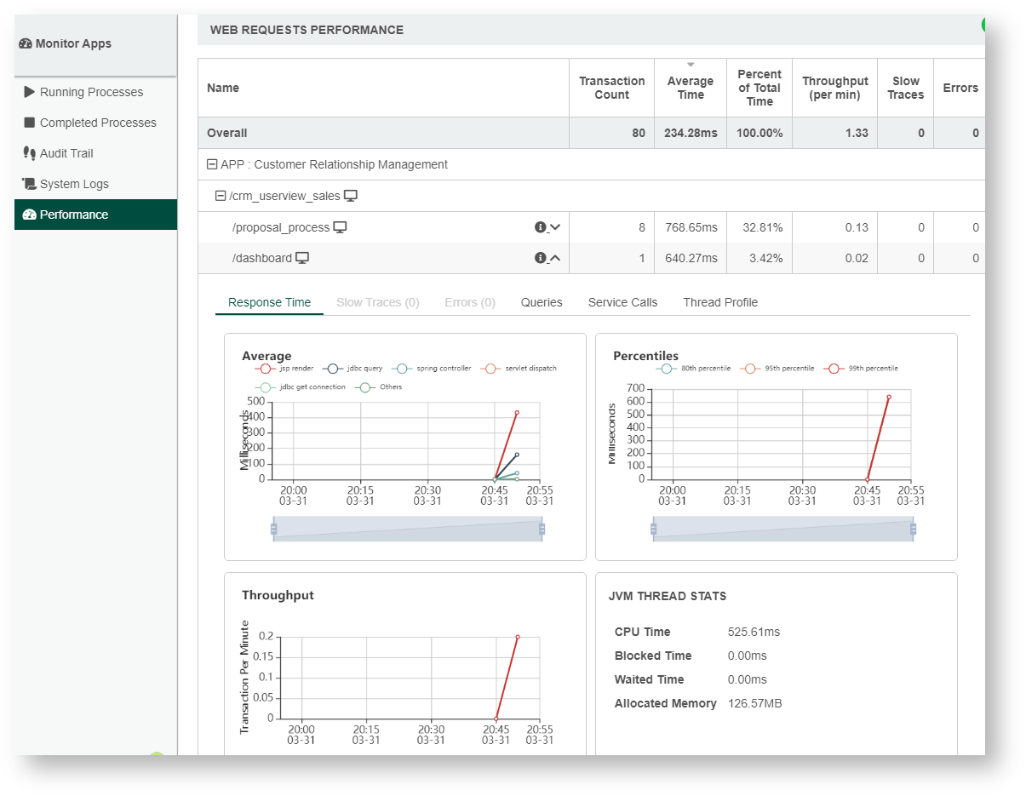Collapse the APP Customer Relationship Management group
1026x796 pixels.
click(x=213, y=164)
